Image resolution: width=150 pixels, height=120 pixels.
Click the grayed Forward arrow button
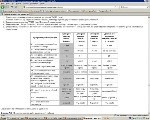pos(6,7)
